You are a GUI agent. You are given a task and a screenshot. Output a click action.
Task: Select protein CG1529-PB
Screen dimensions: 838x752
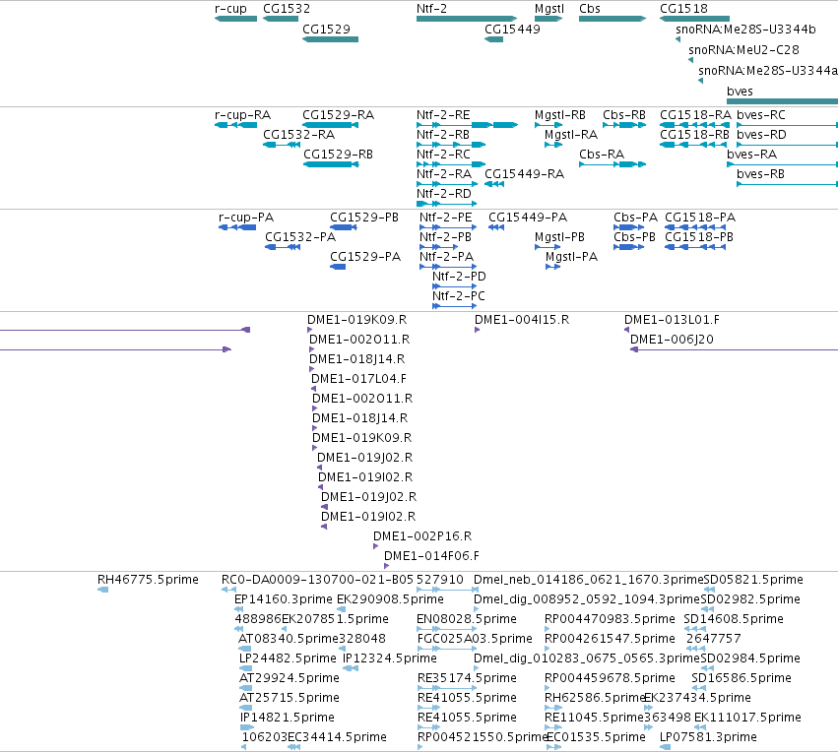click(x=343, y=227)
